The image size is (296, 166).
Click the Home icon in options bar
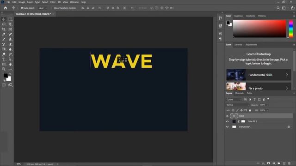point(6,8)
